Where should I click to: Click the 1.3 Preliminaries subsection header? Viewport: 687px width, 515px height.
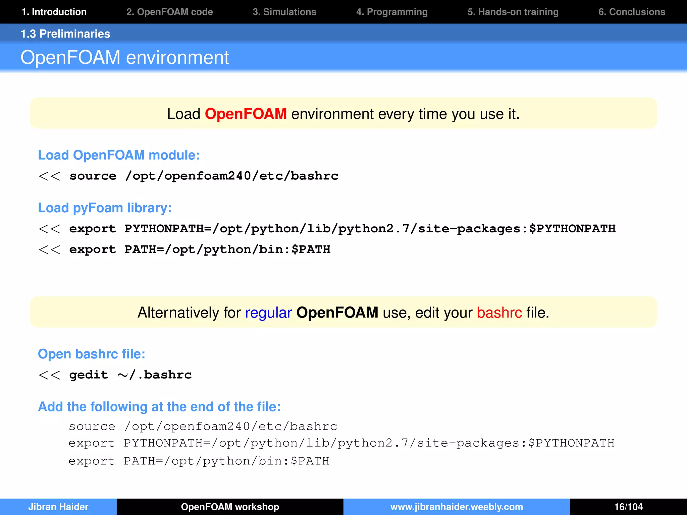(x=65, y=34)
